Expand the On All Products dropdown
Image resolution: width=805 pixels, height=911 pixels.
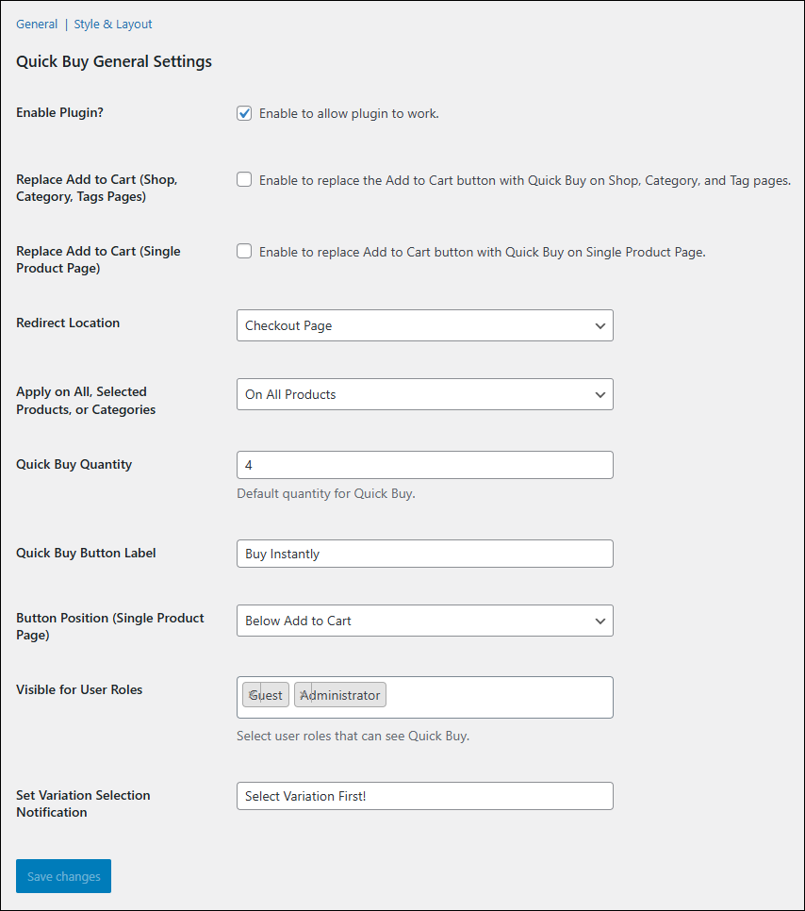point(424,394)
